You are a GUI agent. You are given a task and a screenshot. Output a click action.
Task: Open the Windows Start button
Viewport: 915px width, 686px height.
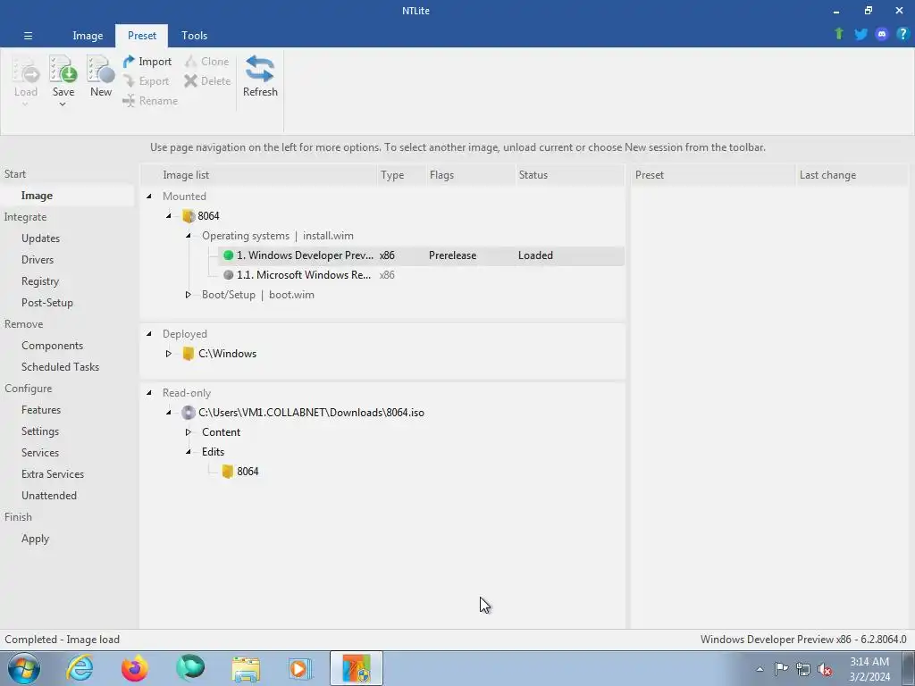pyautogui.click(x=24, y=668)
